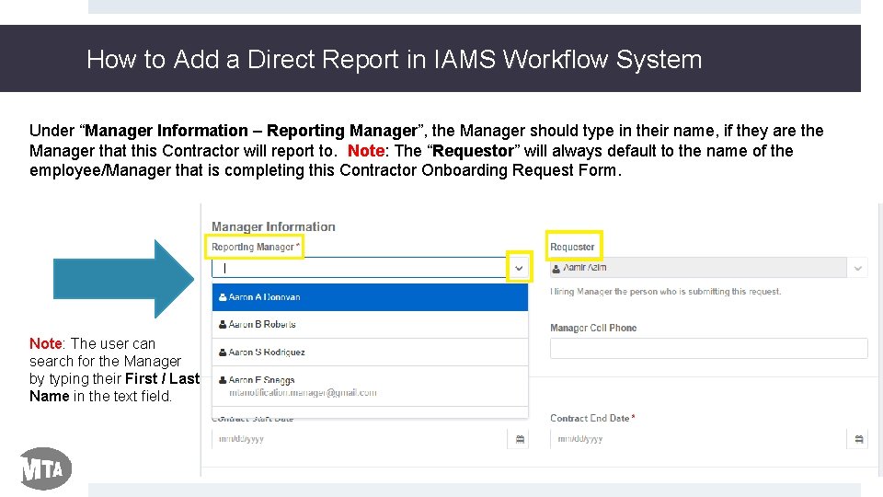Select Aaron A Donovan from the list

pyautogui.click(x=370, y=297)
